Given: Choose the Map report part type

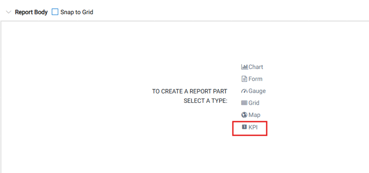Looking at the screenshot, I should [254, 115].
